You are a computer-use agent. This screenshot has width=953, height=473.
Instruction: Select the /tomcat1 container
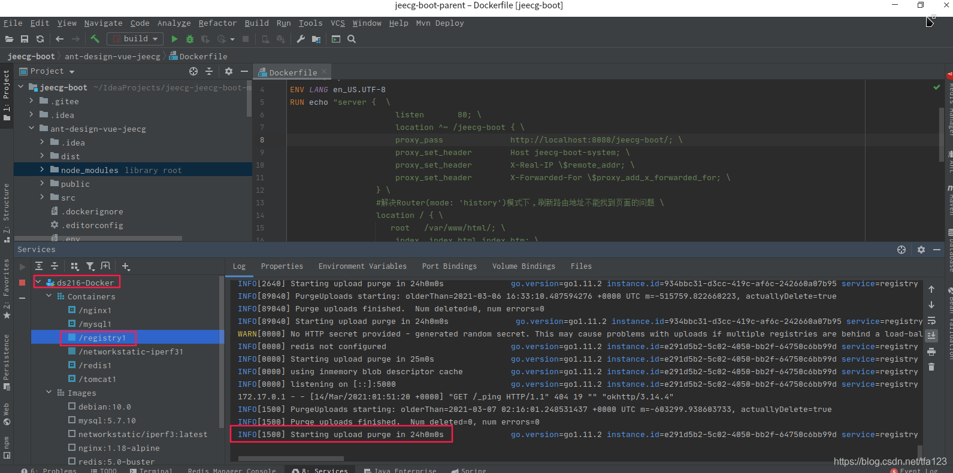(x=97, y=379)
